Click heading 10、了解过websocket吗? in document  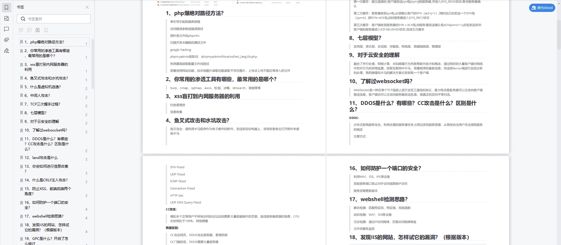tap(381, 81)
